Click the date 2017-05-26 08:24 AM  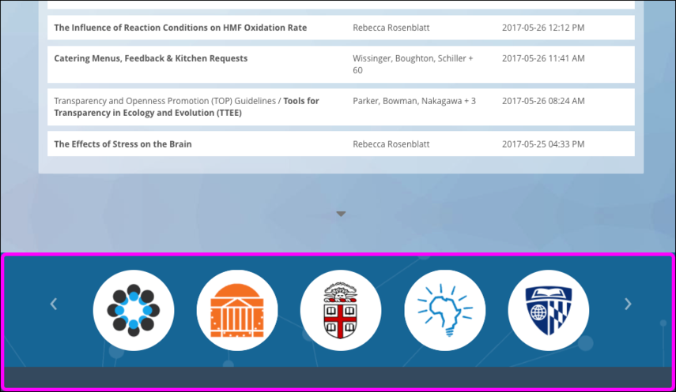coord(543,101)
